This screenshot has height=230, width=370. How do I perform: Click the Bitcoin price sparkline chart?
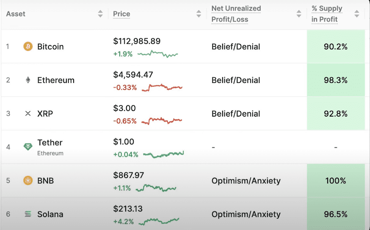(158, 54)
